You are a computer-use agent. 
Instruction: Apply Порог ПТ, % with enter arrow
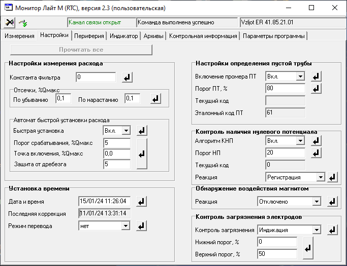pyautogui.click(x=316, y=89)
